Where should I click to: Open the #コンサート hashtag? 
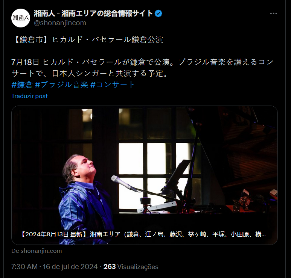(113, 85)
